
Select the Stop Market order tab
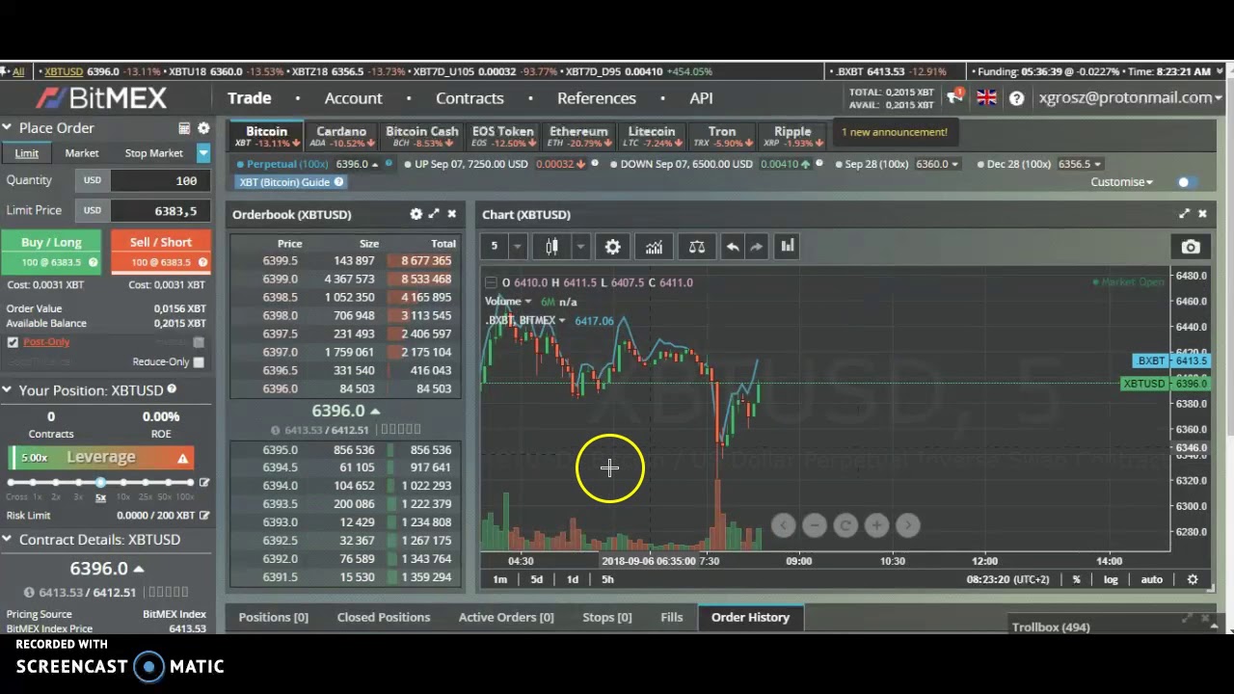[x=153, y=152]
